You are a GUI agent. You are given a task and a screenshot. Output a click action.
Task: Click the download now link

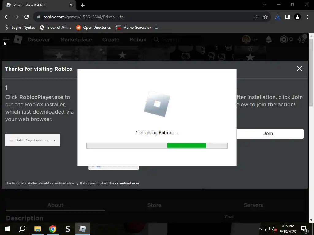click(127, 183)
